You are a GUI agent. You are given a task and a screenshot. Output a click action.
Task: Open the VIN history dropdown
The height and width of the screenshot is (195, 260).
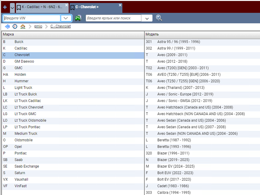pyautogui.click(x=66, y=18)
